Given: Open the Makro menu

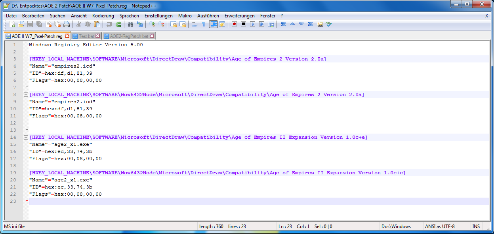Looking at the screenshot, I should point(185,16).
